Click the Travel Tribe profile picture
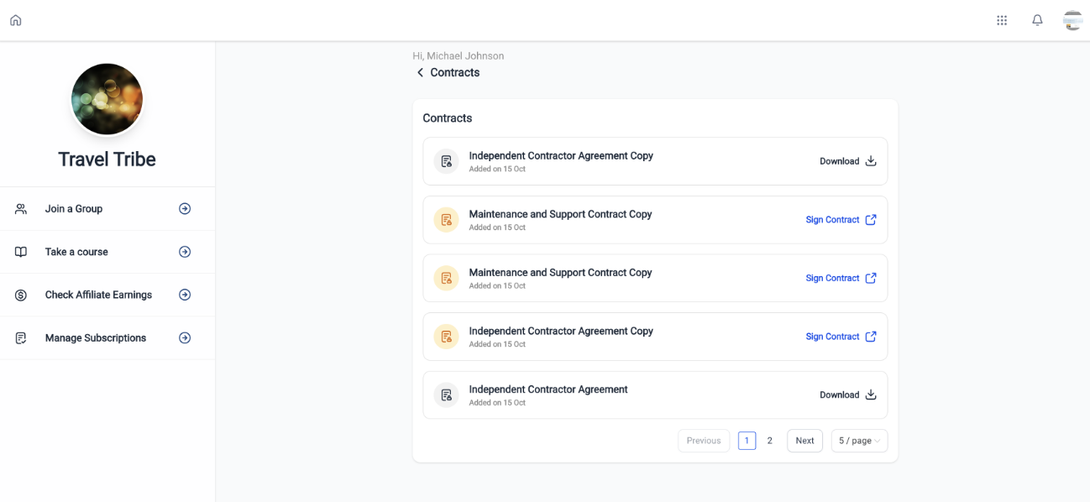This screenshot has width=1090, height=502. tap(107, 99)
